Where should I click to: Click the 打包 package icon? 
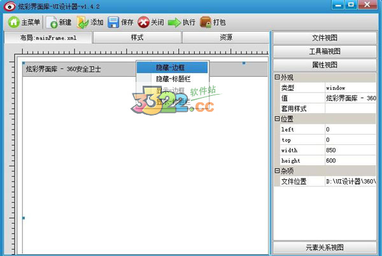click(206, 22)
